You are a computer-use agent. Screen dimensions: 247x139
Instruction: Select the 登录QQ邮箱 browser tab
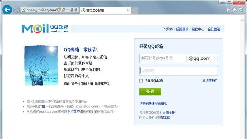105,10
